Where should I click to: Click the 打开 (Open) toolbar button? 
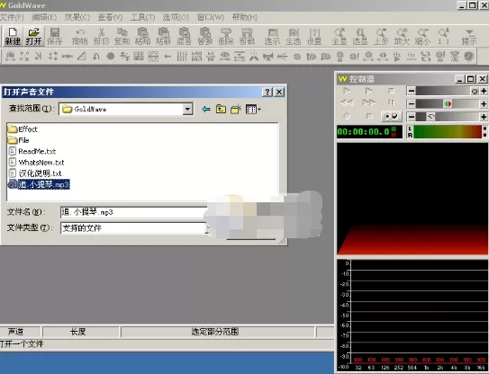33,36
